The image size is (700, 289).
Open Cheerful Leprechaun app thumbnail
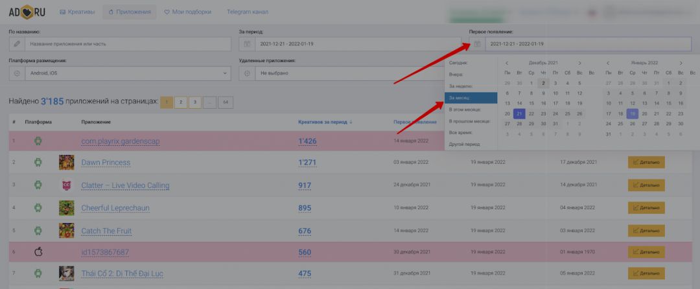(66, 208)
